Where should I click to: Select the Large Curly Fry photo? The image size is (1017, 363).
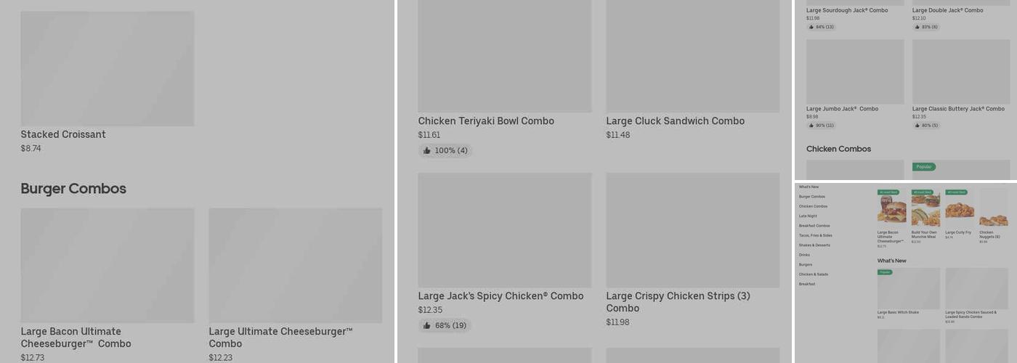pyautogui.click(x=960, y=209)
